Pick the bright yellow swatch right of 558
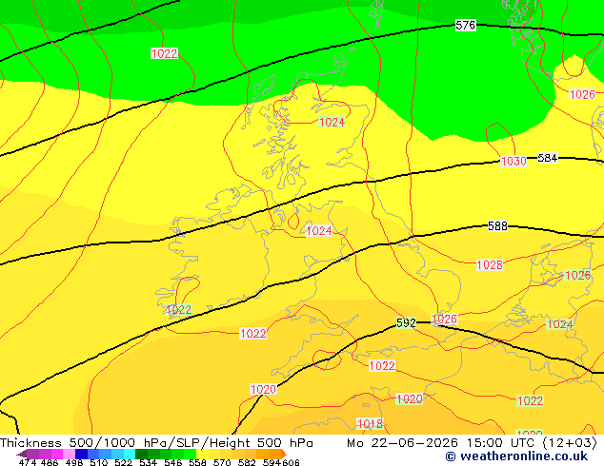 (203, 454)
